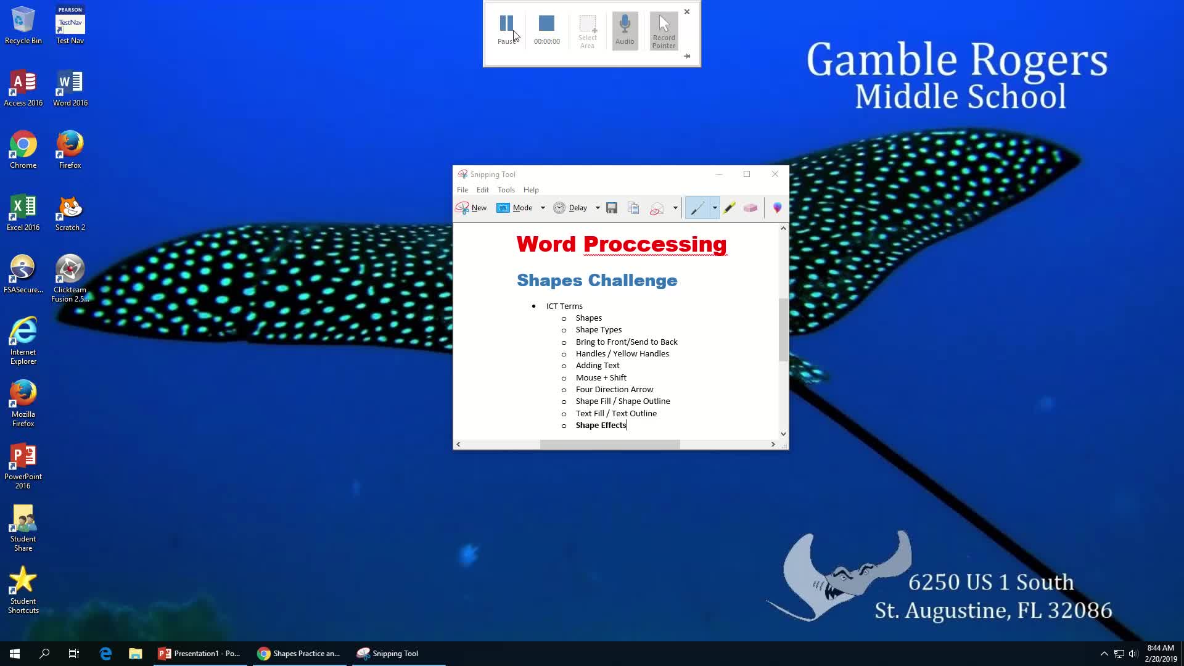Screen dimensions: 1184x666
Task: Click the vertical scrollbar thumb
Action: [x=783, y=329]
